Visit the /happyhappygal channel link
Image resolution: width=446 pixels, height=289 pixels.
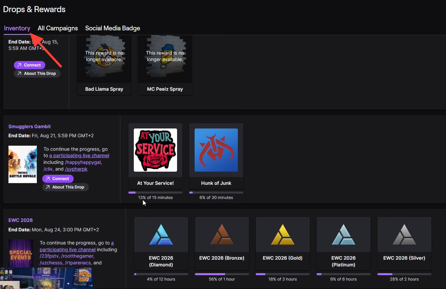pyautogui.click(x=83, y=162)
